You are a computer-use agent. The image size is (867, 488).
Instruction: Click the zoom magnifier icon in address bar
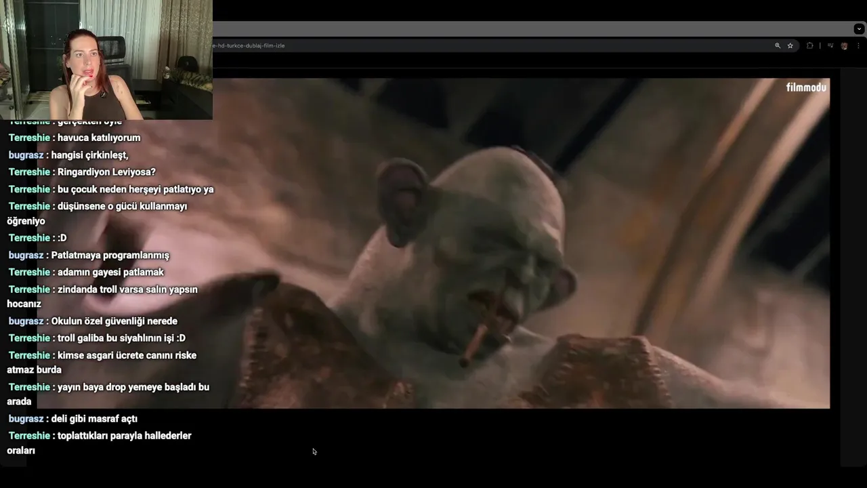(778, 45)
